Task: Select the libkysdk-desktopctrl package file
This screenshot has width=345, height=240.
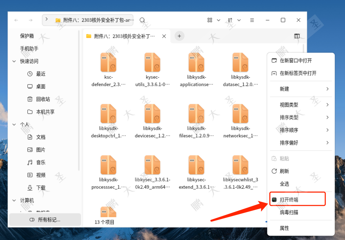Action: (x=108, y=121)
